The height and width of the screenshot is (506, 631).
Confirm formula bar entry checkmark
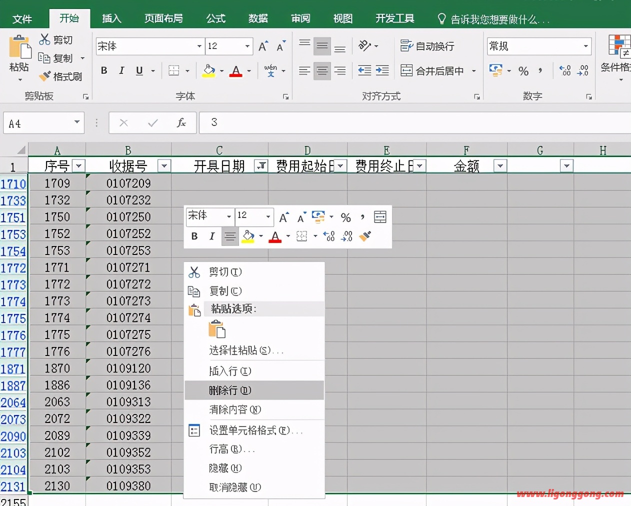[x=152, y=122]
